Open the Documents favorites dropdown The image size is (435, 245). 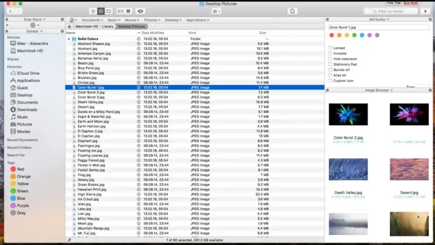(x=92, y=20)
